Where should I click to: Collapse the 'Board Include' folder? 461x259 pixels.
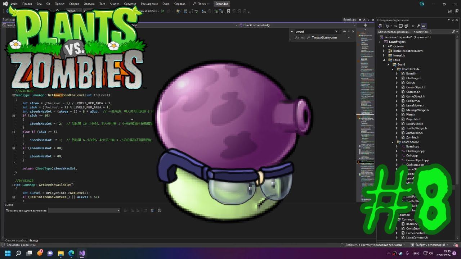tap(393, 69)
